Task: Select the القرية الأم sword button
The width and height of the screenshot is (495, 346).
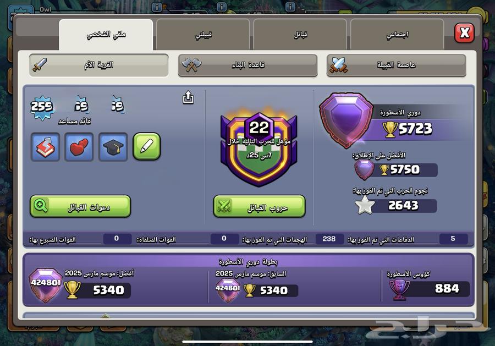Action: point(99,65)
